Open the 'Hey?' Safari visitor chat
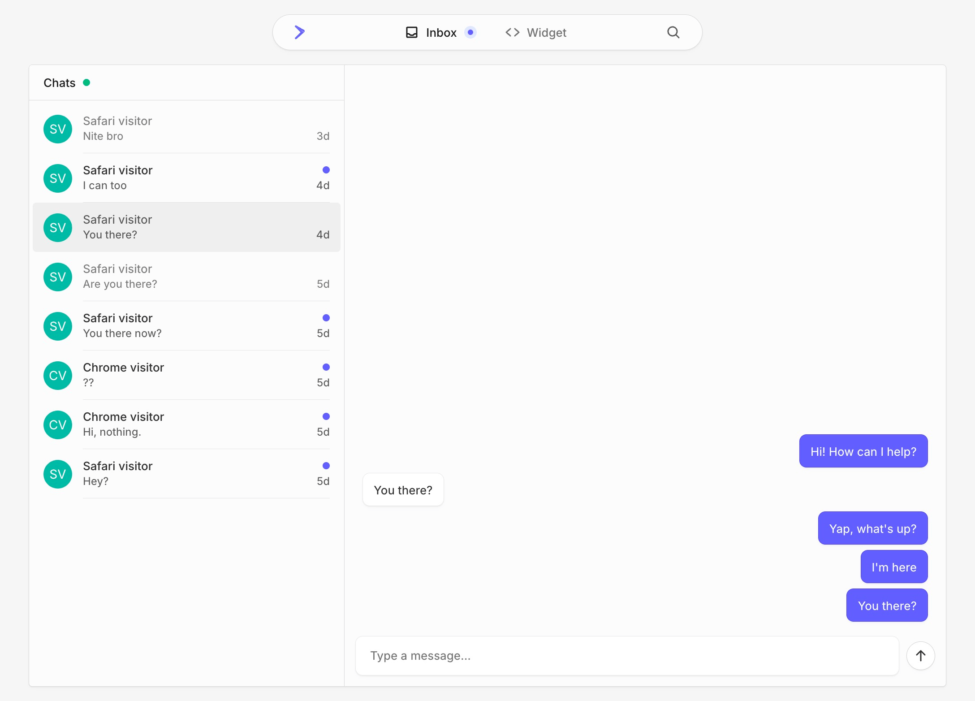Screen dimensions: 975x701 tap(186, 474)
